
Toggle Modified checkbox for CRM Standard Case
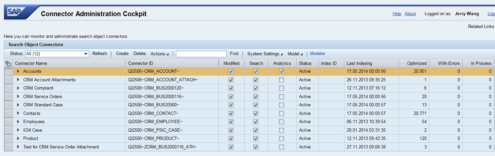point(231,105)
